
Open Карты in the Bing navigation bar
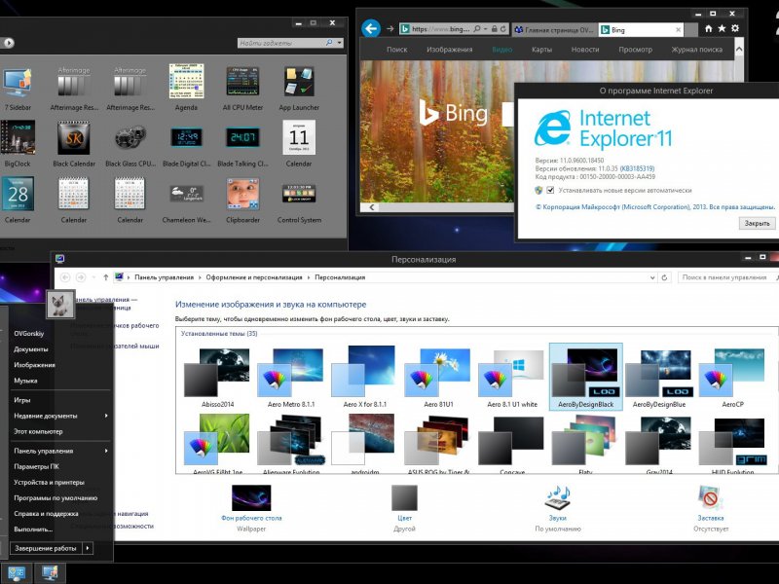(541, 50)
